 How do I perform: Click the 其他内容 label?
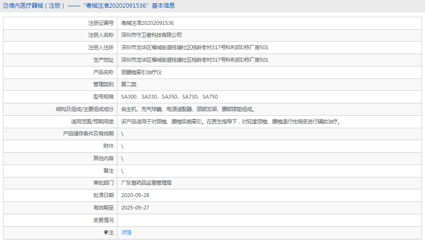point(103,158)
